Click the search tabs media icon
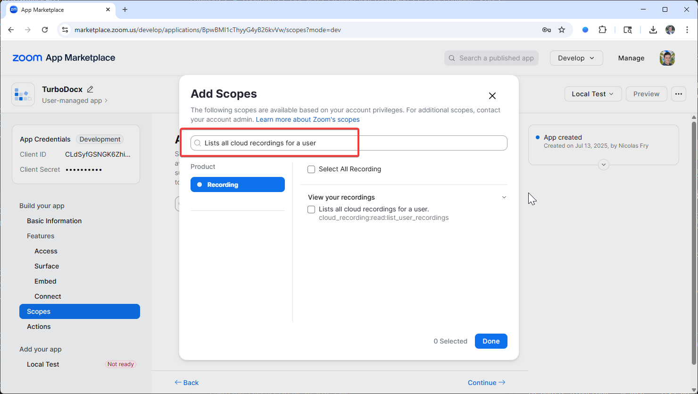 point(628,30)
